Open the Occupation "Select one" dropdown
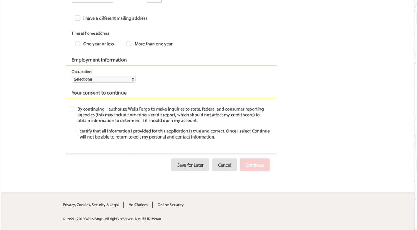The width and height of the screenshot is (417, 230). click(103, 79)
